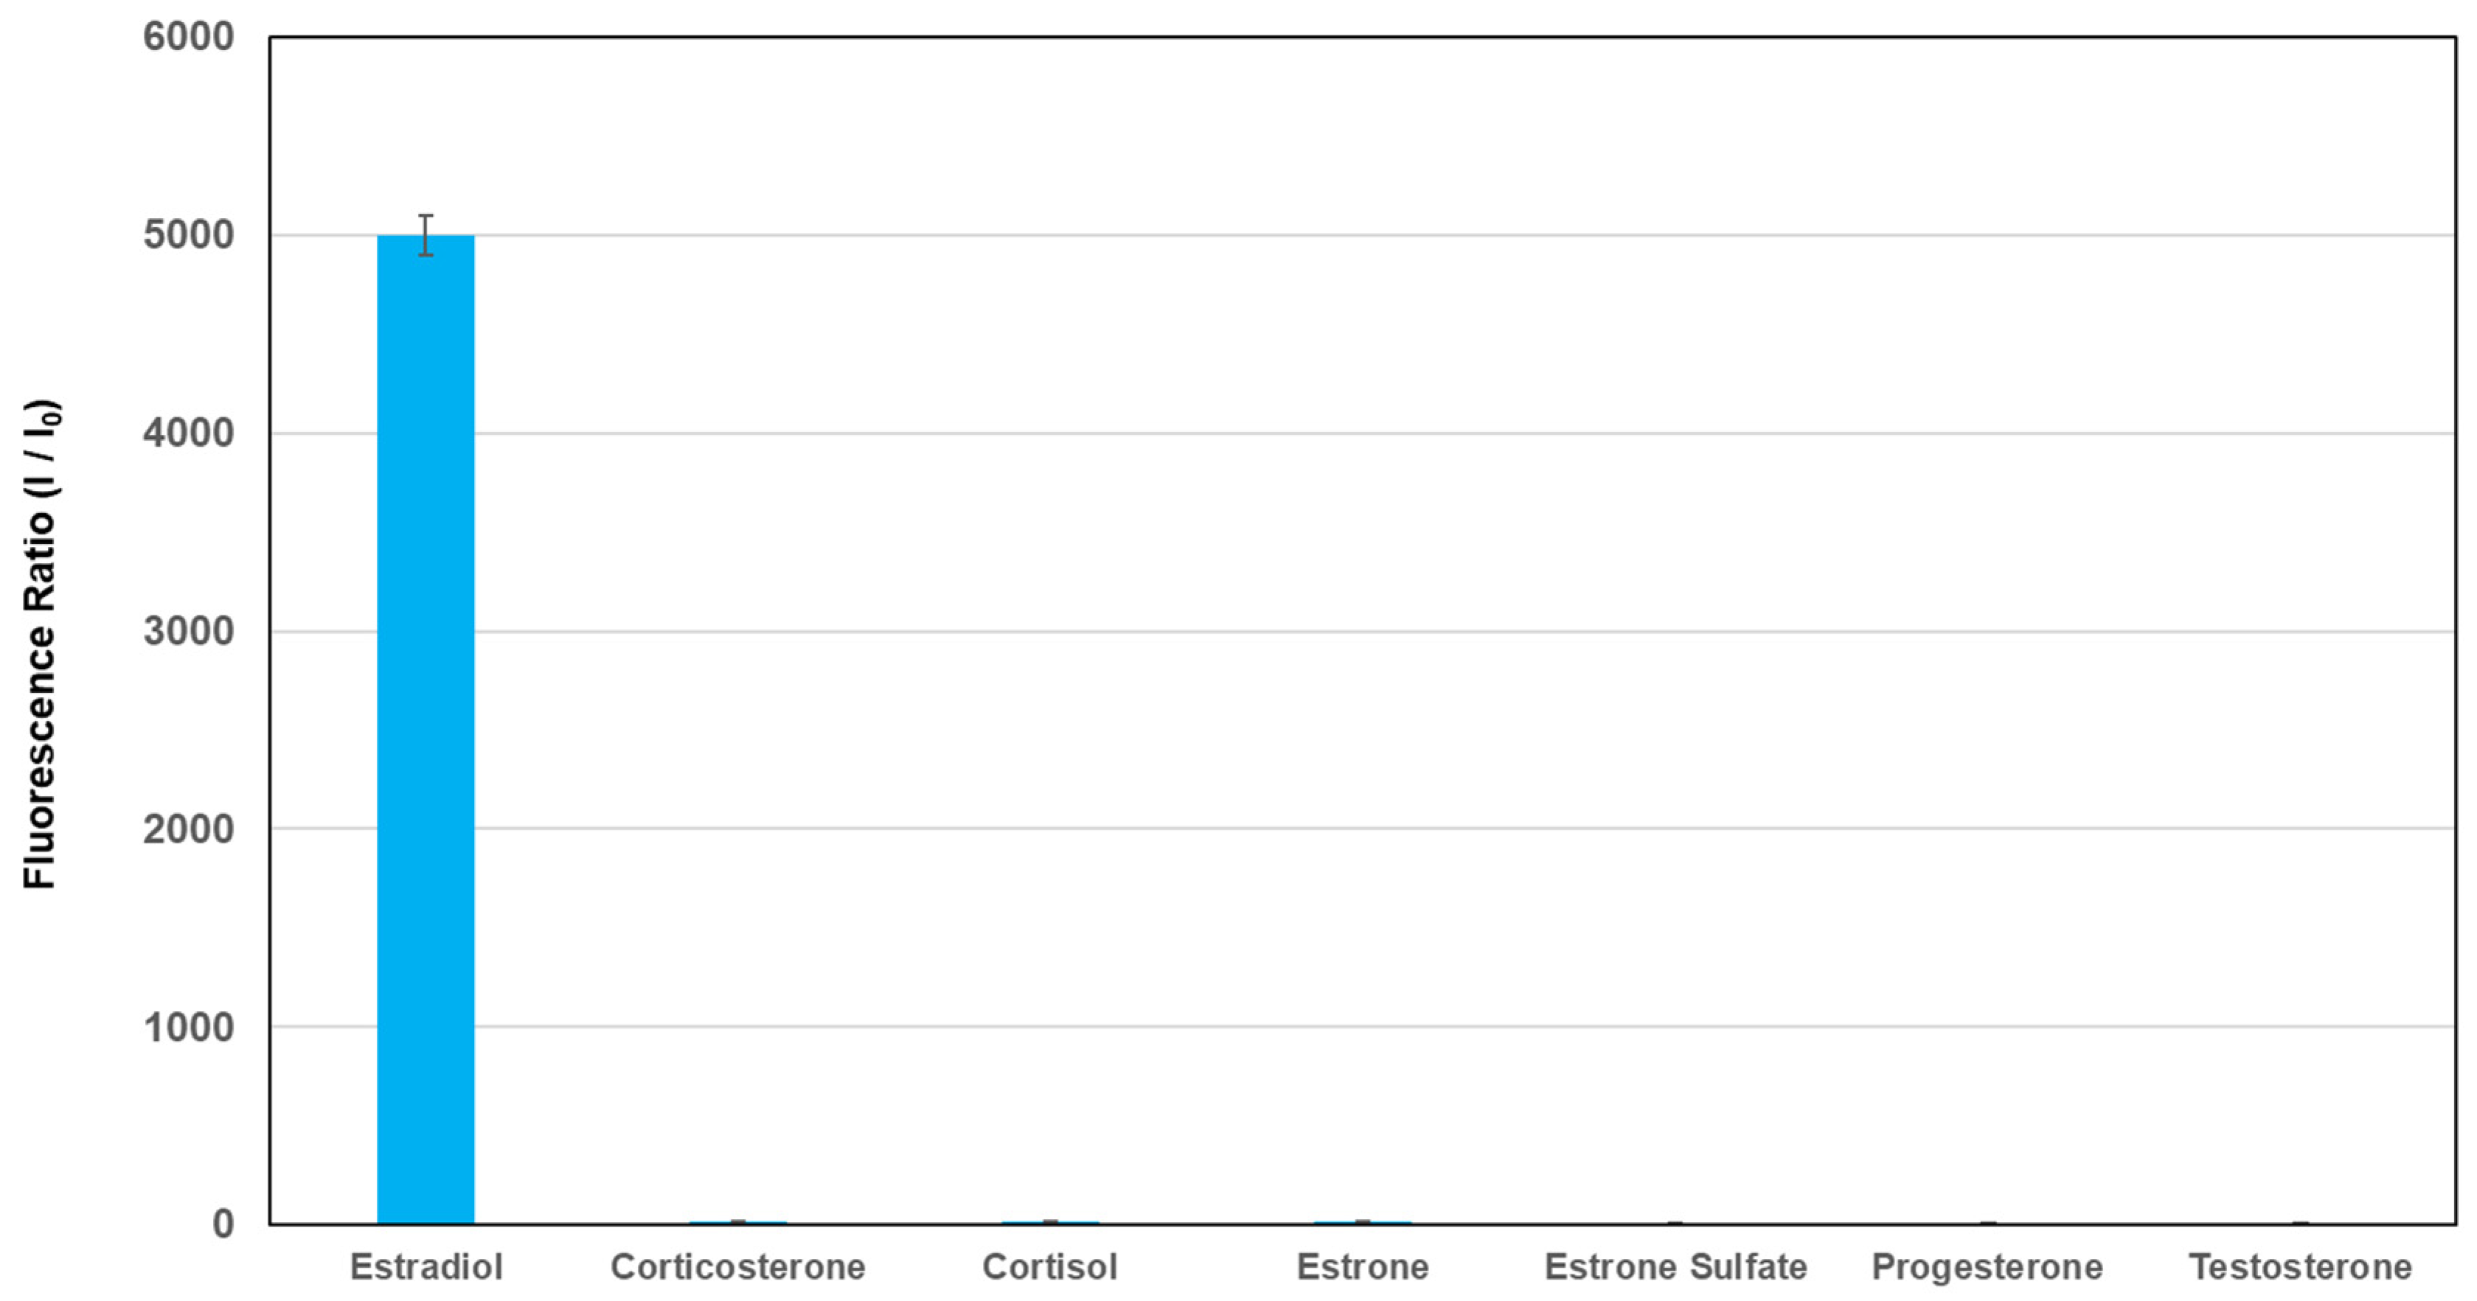2477x1301 pixels.
Task: Click the tiny Corticosterone bar at baseline
Action: [737, 1222]
